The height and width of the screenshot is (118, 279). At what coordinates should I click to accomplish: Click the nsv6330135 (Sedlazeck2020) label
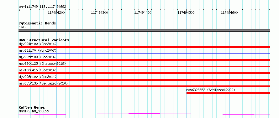43,83
